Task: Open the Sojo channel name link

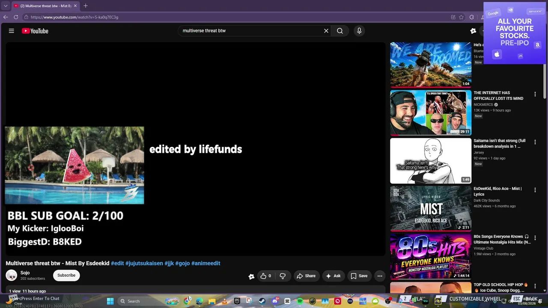Action: coord(25,273)
